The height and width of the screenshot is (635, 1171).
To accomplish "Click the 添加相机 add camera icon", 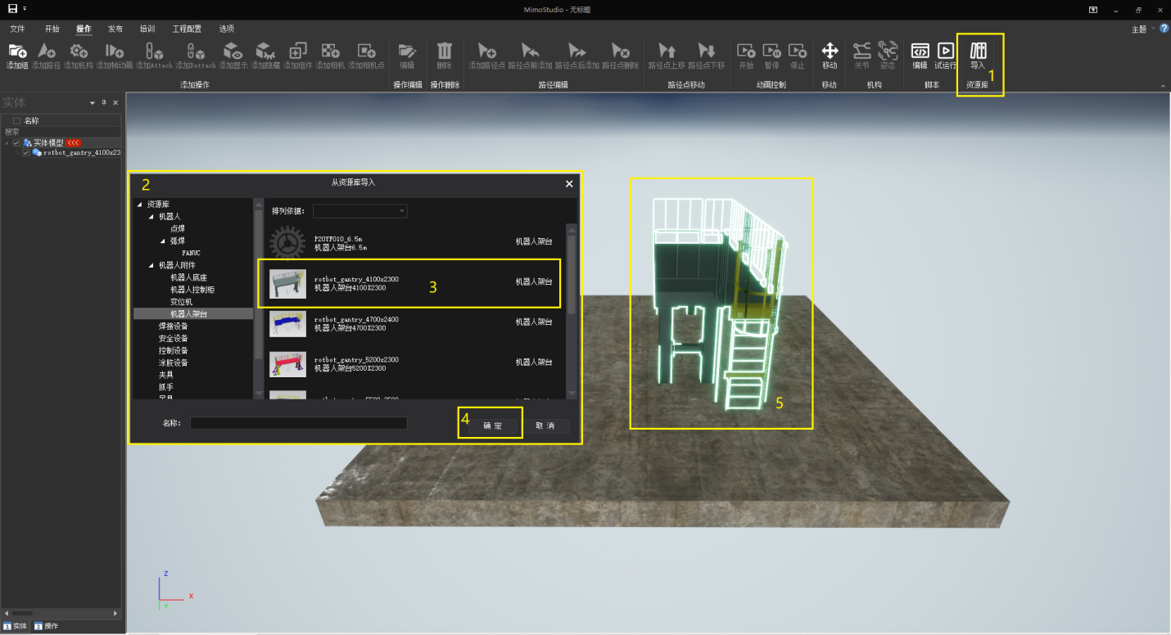I will 330,51.
